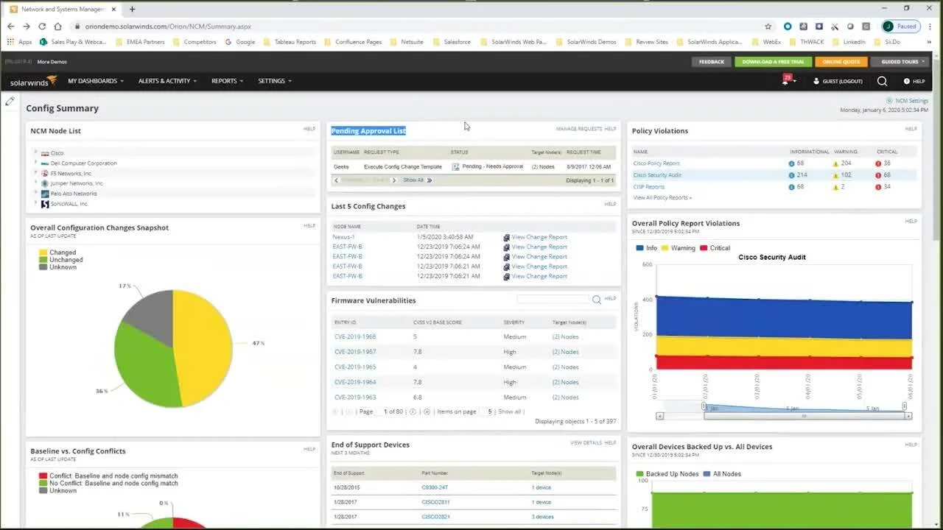Image resolution: width=943 pixels, height=530 pixels.
Task: Click the Download a Free Trial button
Action: click(773, 62)
